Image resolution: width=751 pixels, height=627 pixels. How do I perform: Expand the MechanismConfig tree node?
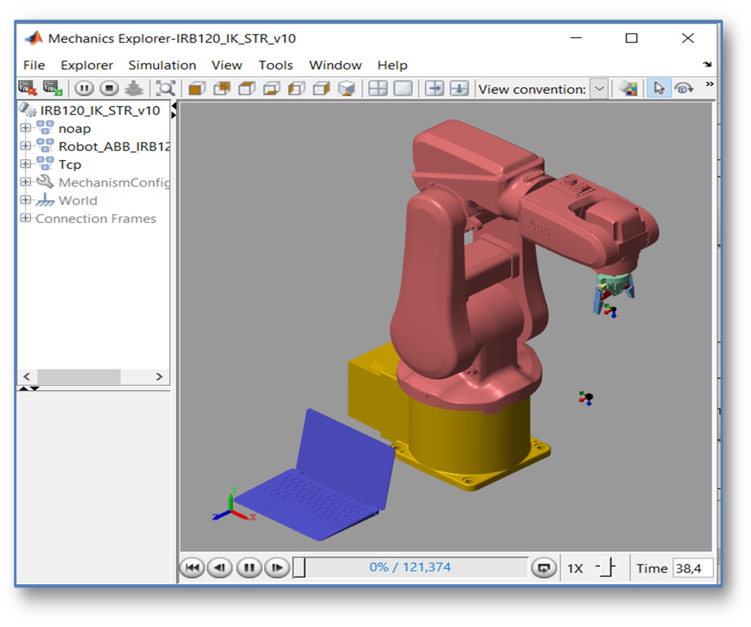26,182
